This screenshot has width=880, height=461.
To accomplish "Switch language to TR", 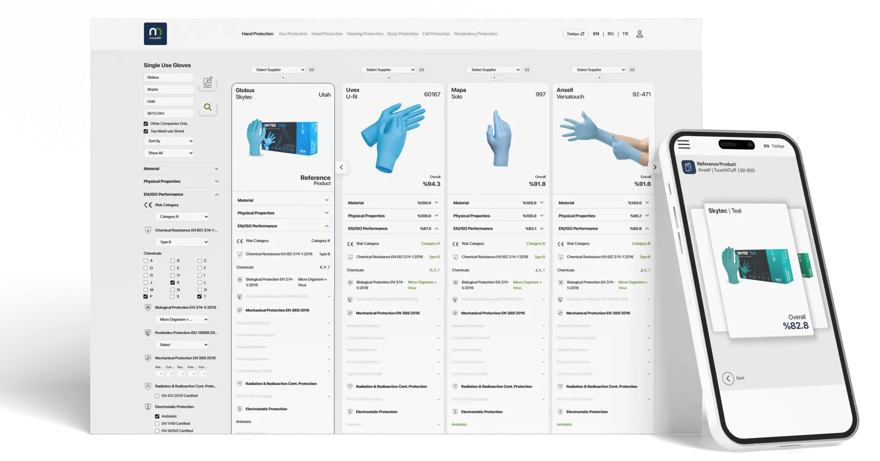I will pyautogui.click(x=625, y=34).
